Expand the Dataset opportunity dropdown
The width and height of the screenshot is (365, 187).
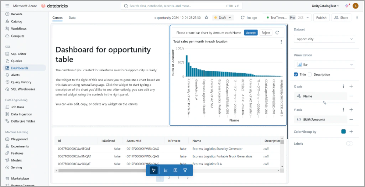pos(324,39)
